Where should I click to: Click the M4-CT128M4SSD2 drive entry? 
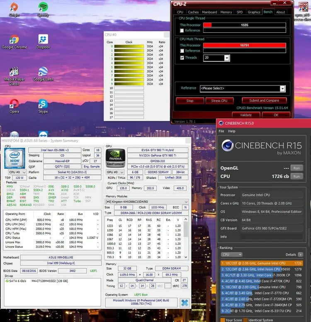pos(49,281)
